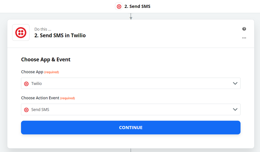Select the Send SMS label in the top bar
The width and height of the screenshot is (260, 152).
click(x=137, y=6)
